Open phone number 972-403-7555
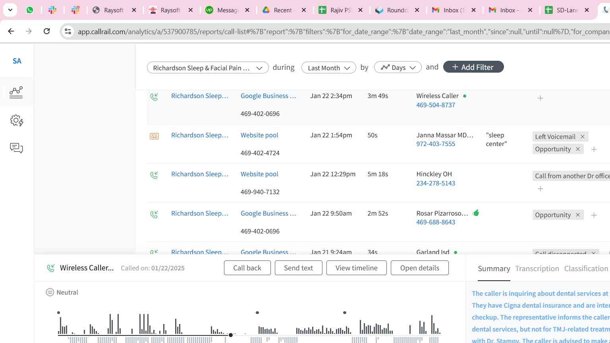This screenshot has height=343, width=610. tap(436, 144)
